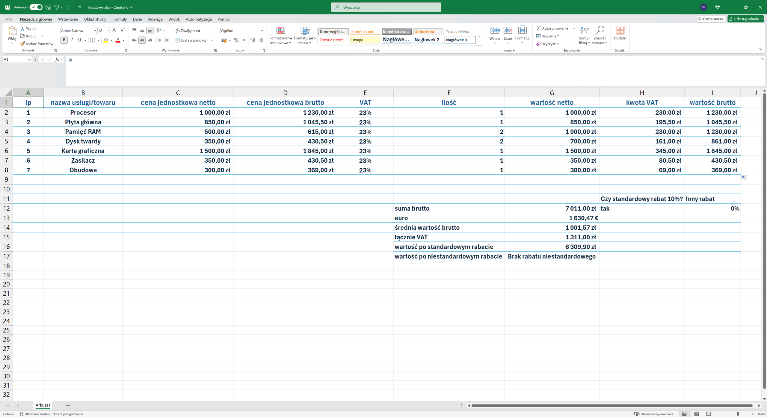Switch to Page Layout view in status bar

point(696,414)
